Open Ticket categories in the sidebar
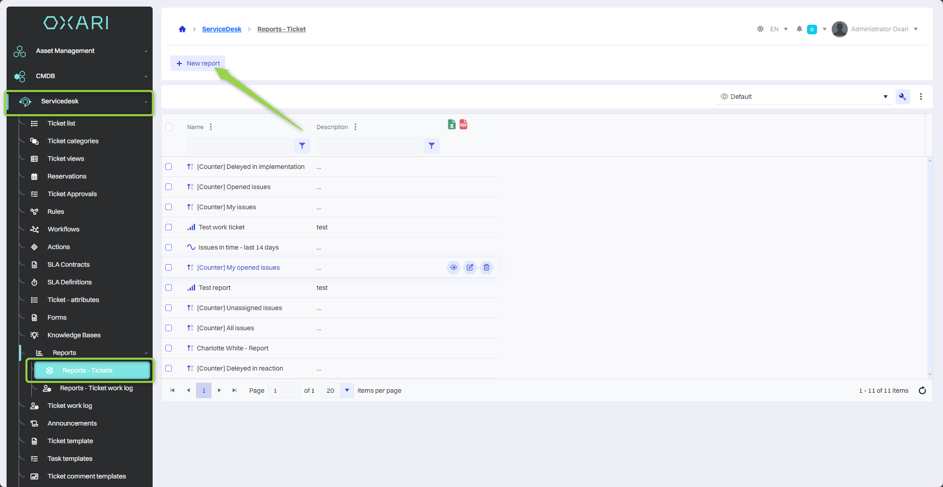This screenshot has width=943, height=487. coord(73,141)
